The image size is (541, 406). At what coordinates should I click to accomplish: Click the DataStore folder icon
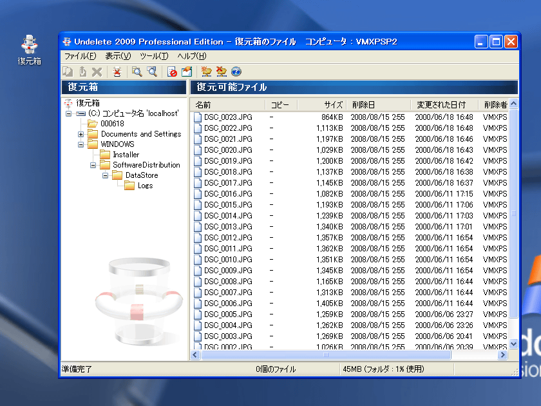[117, 175]
